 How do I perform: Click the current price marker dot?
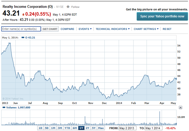click(176, 79)
